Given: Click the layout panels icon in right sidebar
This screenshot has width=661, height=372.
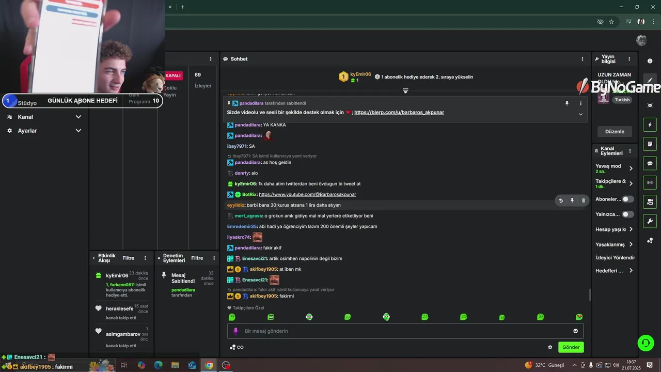Looking at the screenshot, I should [x=650, y=202].
